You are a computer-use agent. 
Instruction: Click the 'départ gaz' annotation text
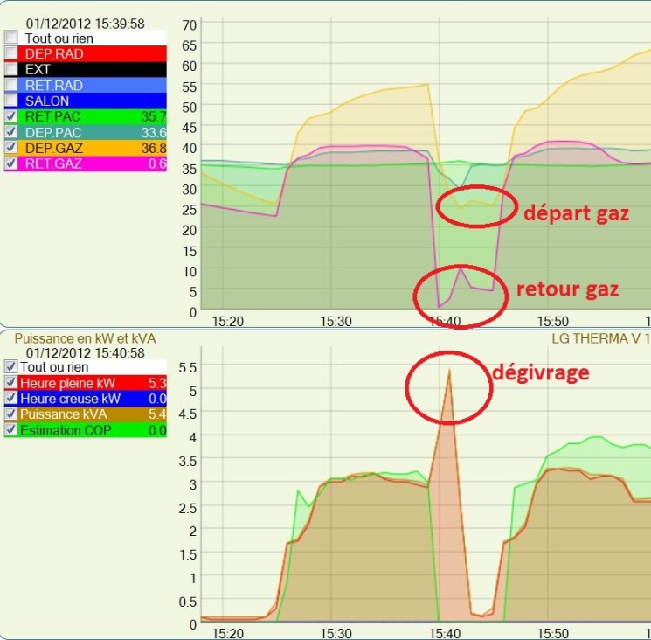pos(575,213)
